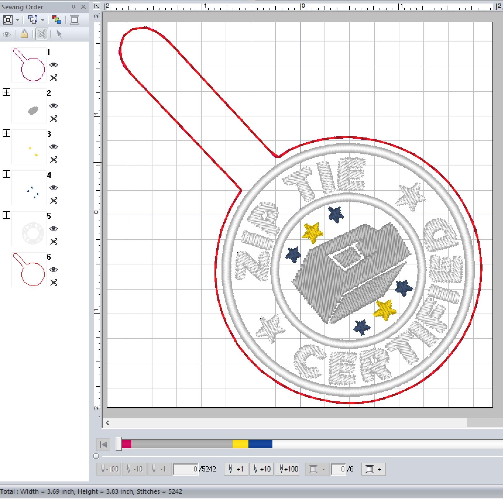This screenshot has height=499, width=503.
Task: Toggle the eye icon for sewing step 5
Action: [x=54, y=229]
